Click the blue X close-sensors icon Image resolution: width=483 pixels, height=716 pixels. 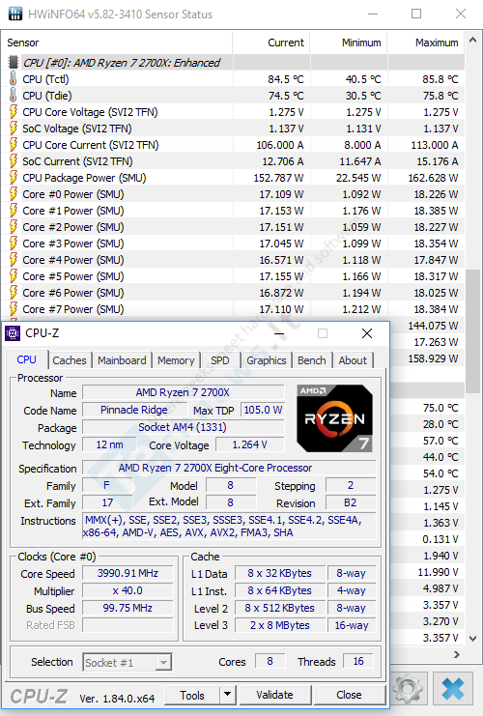pos(453,689)
